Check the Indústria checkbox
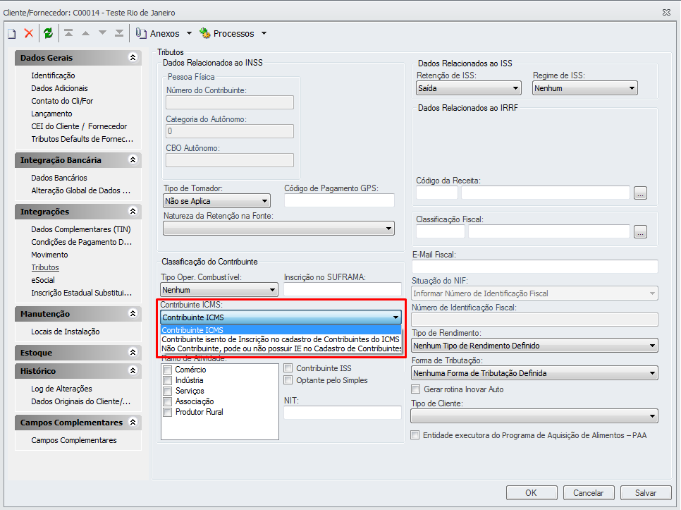Screen dimensions: 681x510 tap(168, 380)
